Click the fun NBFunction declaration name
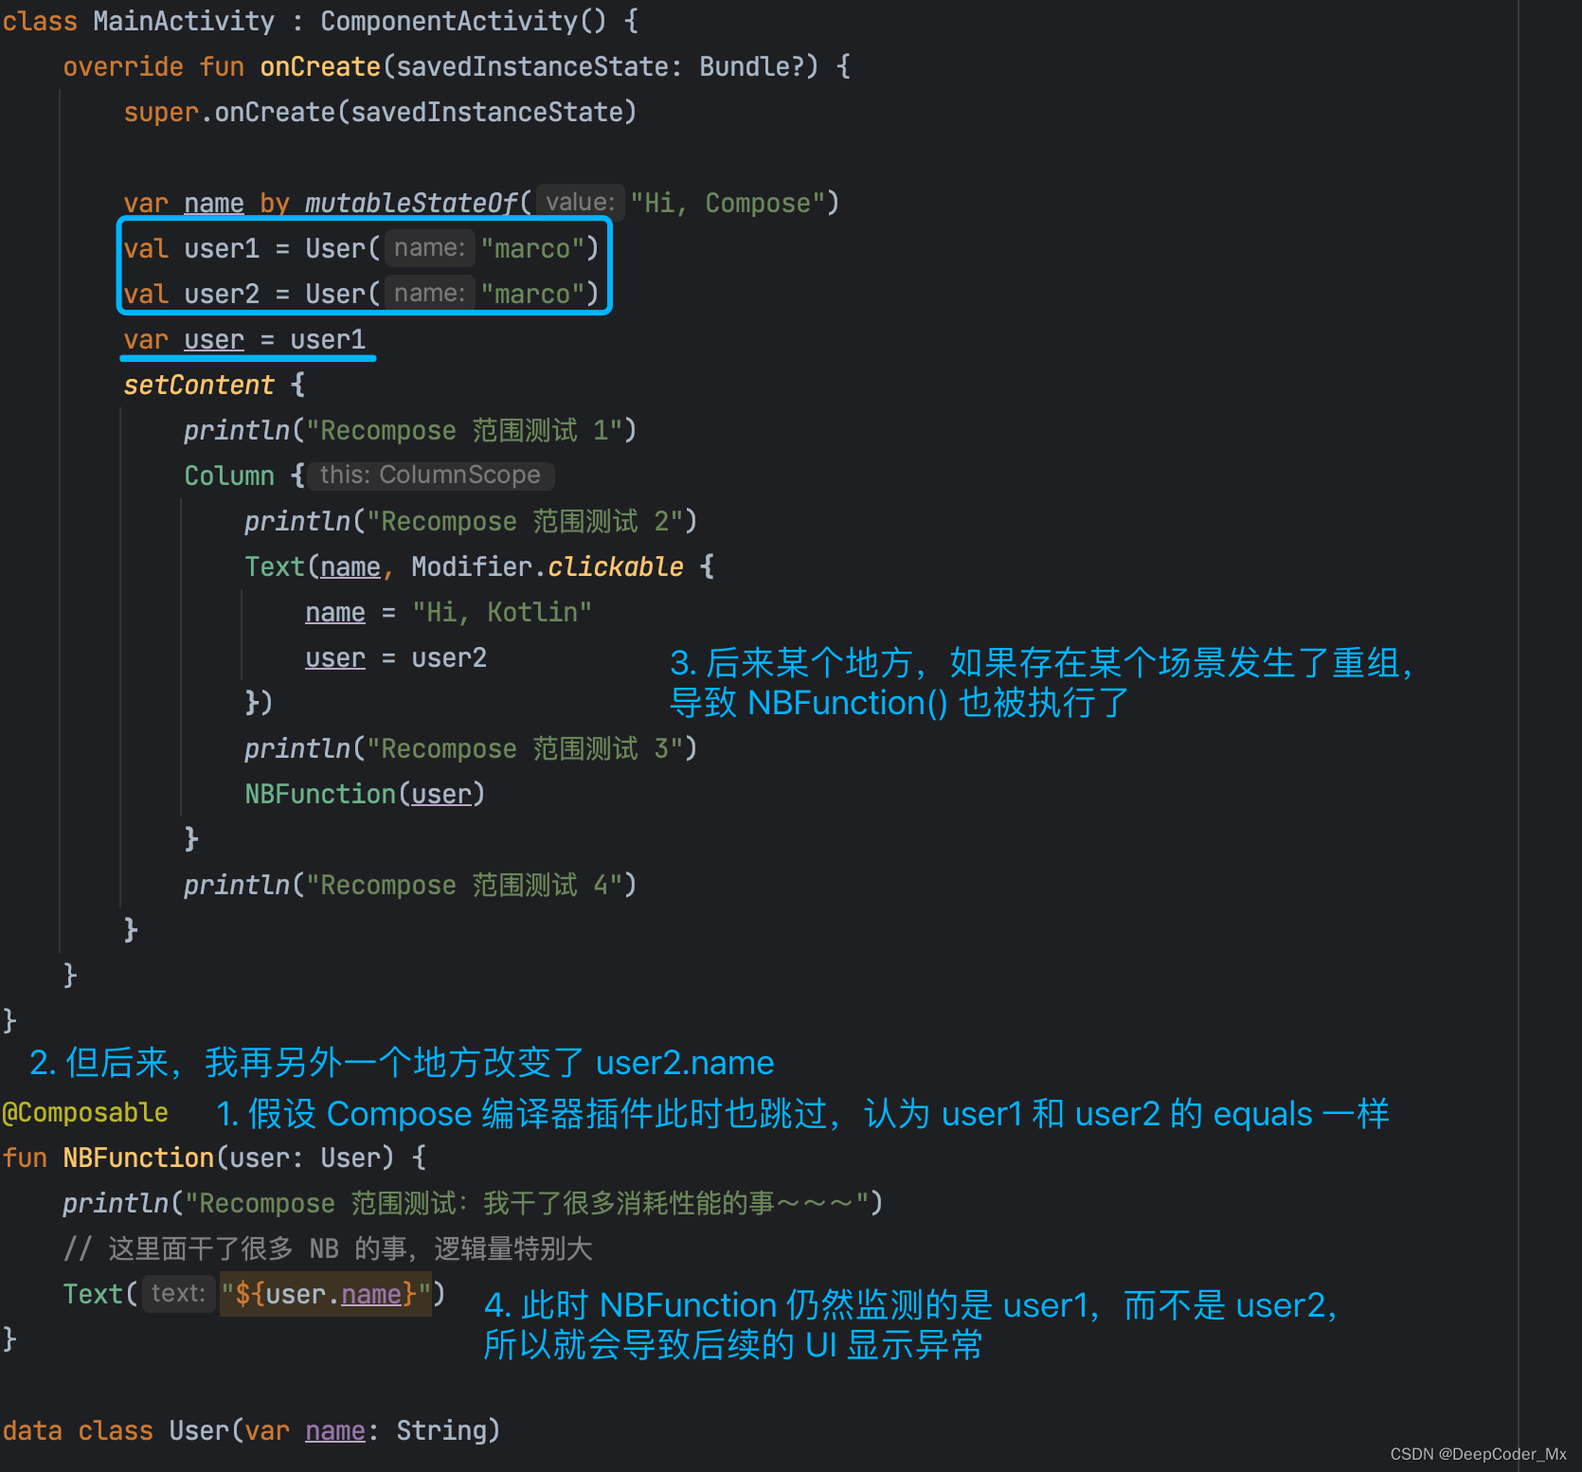This screenshot has height=1472, width=1582. coord(138,1158)
